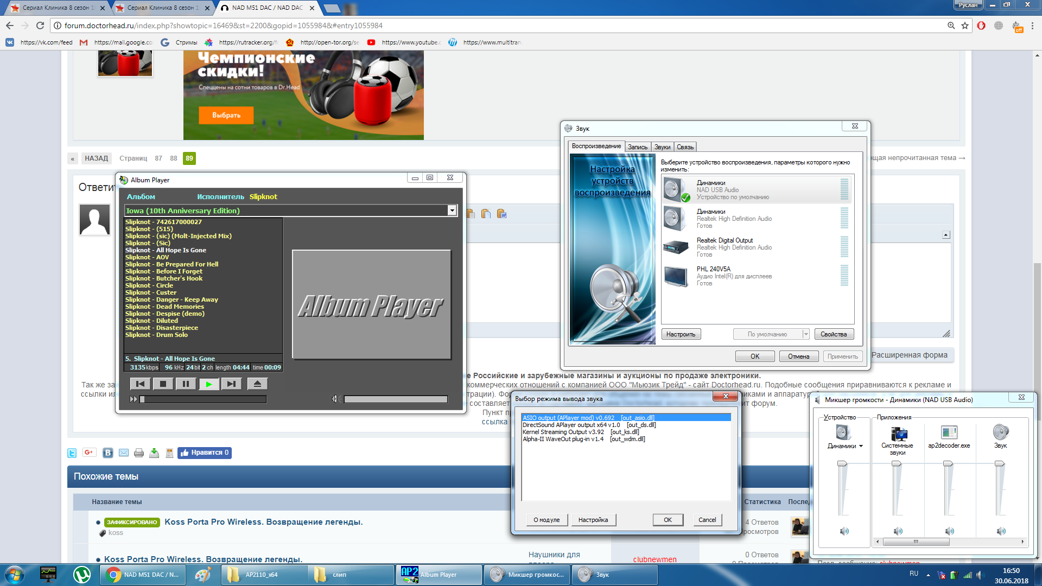Share the topic via VK icon
Screen dimensions: 1042x586
point(108,453)
